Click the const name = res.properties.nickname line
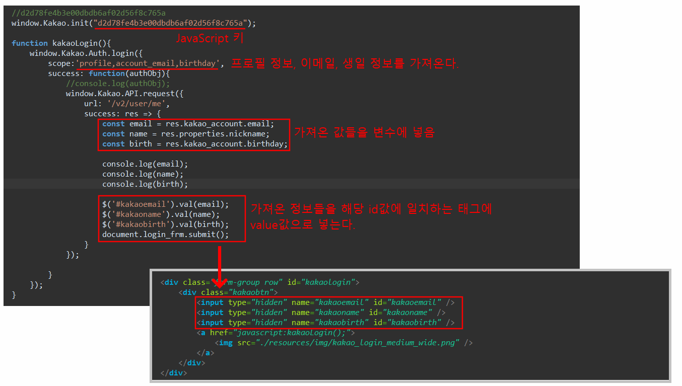Viewport: 682px width, 386px height. point(186,134)
